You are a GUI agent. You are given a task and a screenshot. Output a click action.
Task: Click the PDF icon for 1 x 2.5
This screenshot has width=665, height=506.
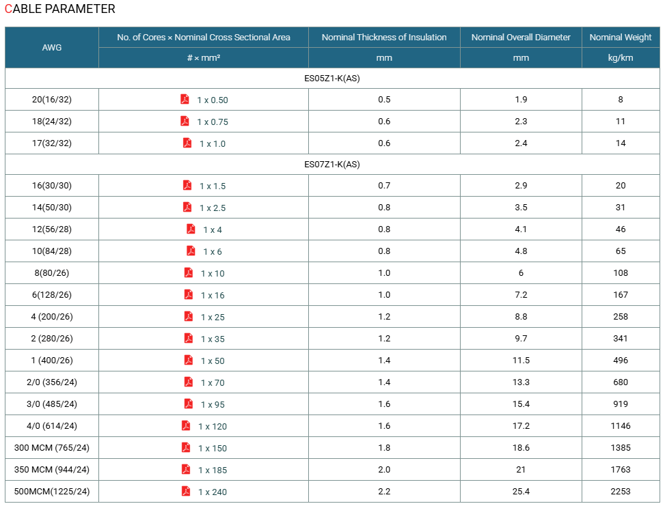click(187, 207)
